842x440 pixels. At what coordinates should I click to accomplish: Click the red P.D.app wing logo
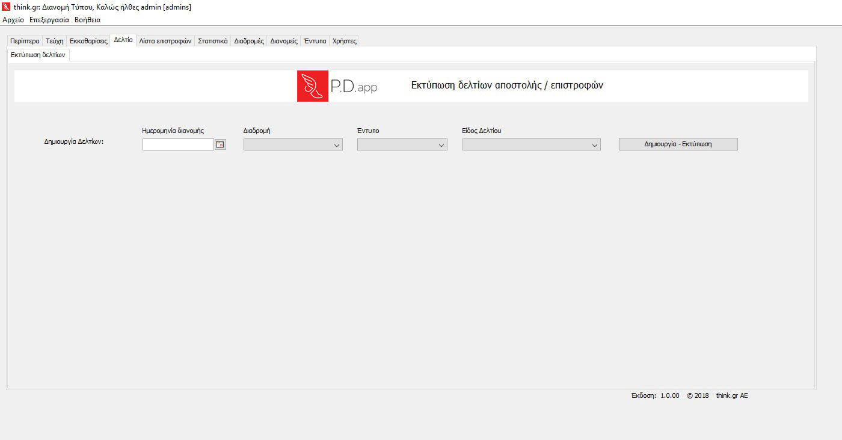tap(312, 85)
